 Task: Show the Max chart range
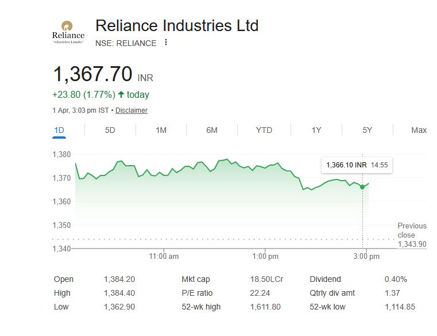(419, 130)
